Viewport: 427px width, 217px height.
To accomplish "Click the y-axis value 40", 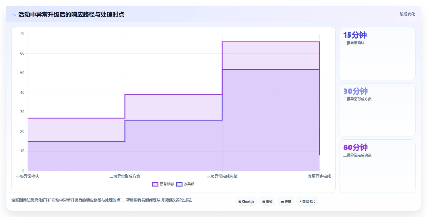I will coord(22,93).
